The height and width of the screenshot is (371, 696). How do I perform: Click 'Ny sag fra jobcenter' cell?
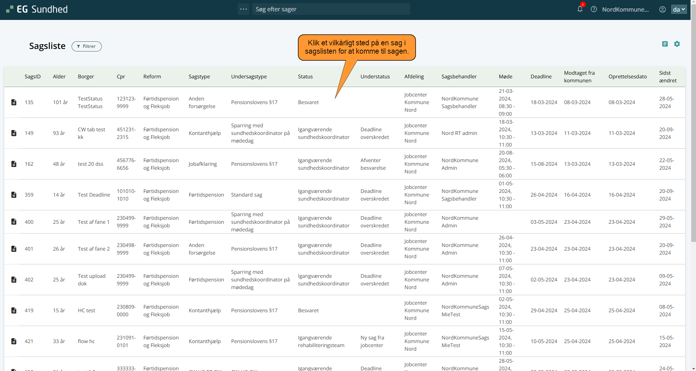pos(372,341)
